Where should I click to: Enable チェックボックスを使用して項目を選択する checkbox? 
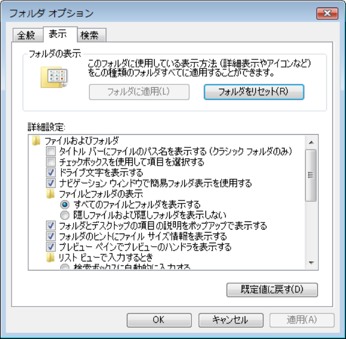point(51,162)
